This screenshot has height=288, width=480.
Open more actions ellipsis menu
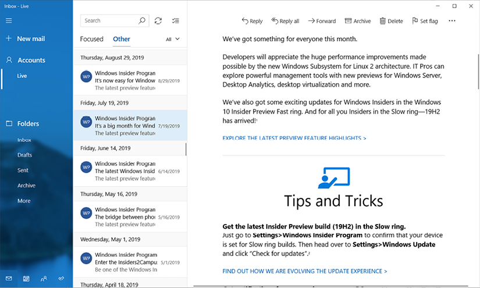click(452, 21)
